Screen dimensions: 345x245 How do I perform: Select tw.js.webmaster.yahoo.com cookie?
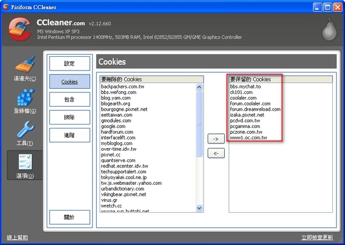coord(131,183)
